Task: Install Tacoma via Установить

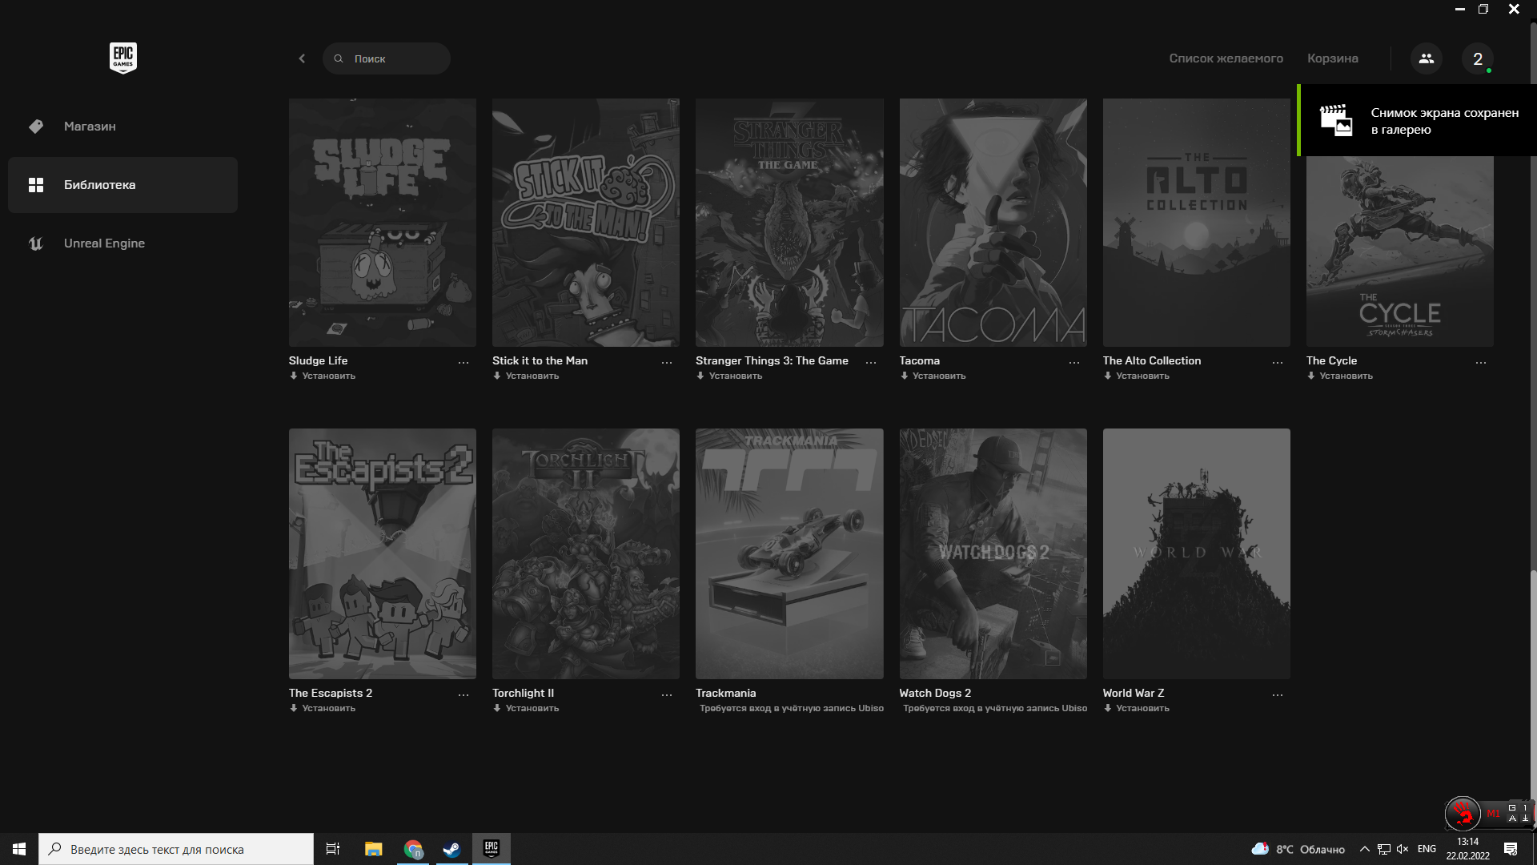Action: coord(933,376)
